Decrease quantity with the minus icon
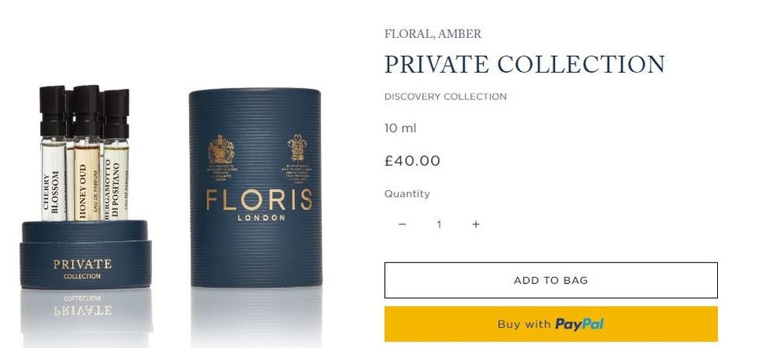Viewport: 759px width, 348px height. (402, 224)
